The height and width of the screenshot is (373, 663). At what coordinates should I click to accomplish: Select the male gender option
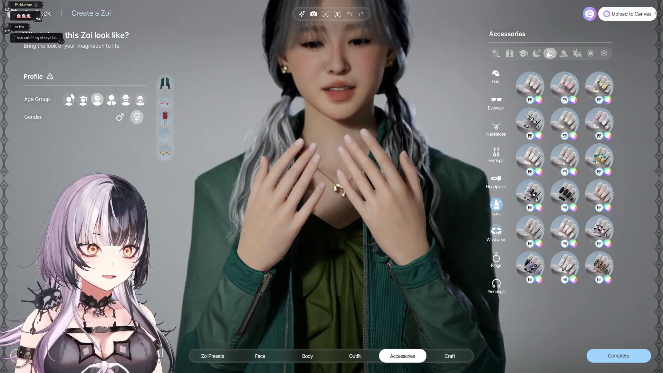pyautogui.click(x=120, y=117)
